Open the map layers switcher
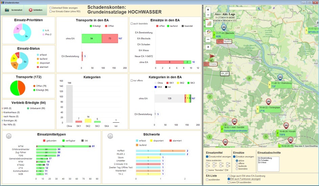The width and height of the screenshot is (319, 186). coord(208,23)
